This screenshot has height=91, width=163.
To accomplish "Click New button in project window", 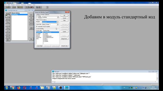I will click(x=31, y=15).
